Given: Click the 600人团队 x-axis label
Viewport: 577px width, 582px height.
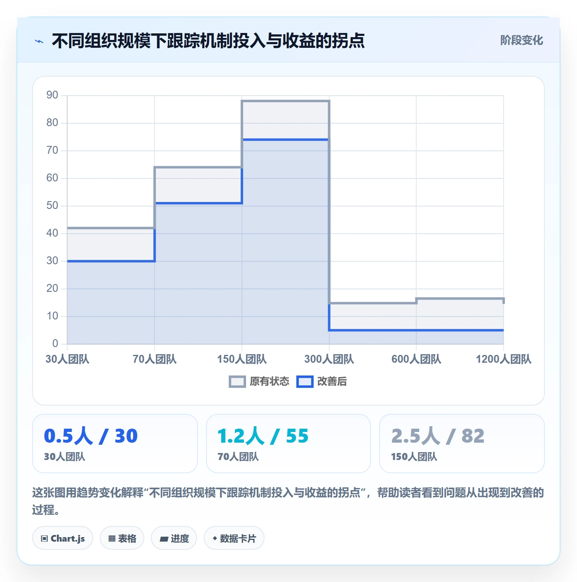Looking at the screenshot, I should point(416,359).
